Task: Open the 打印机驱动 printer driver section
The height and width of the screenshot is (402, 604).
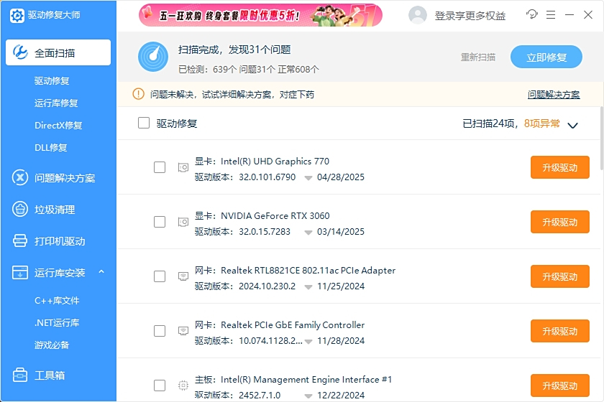Action: tap(59, 241)
